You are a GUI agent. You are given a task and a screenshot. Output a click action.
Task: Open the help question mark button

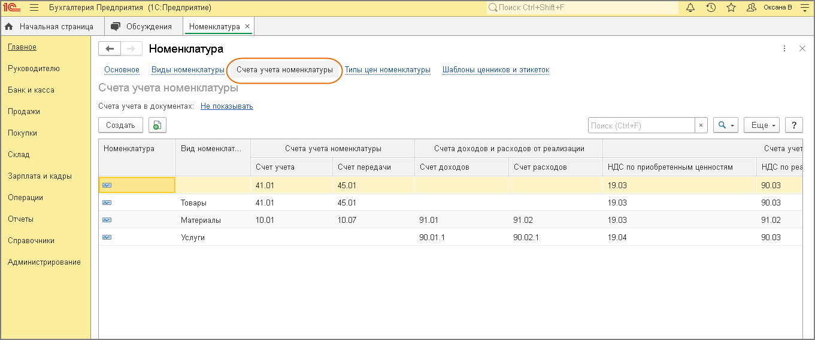793,125
